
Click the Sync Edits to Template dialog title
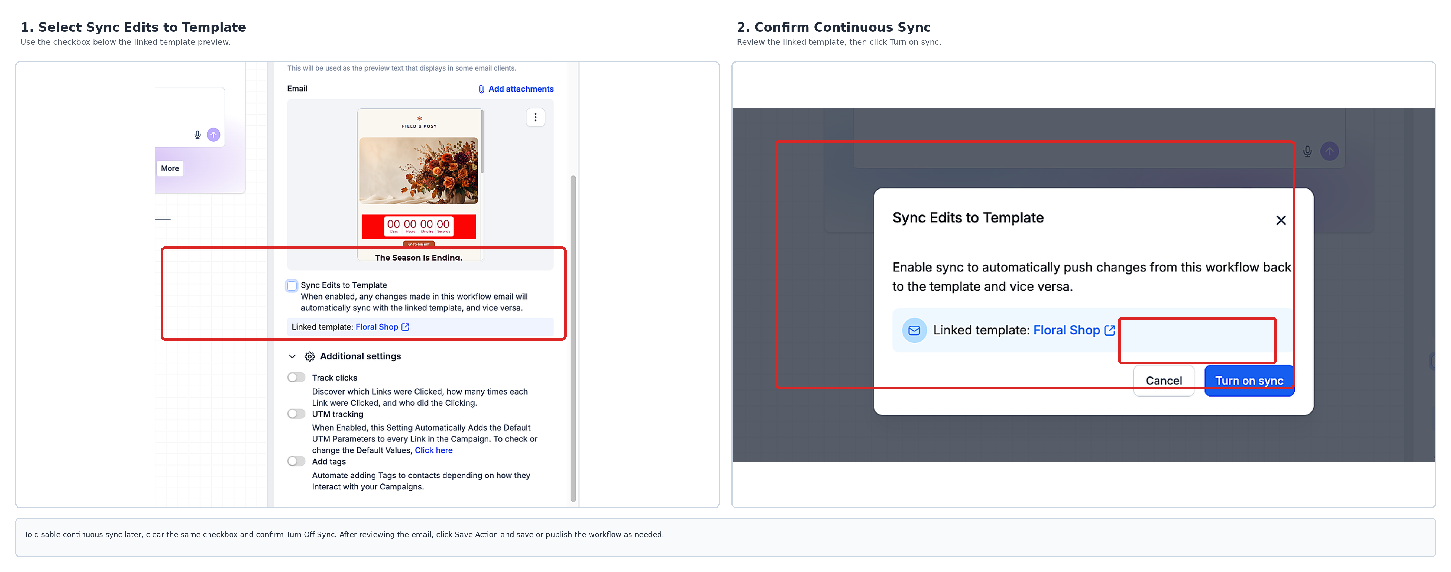coord(968,218)
